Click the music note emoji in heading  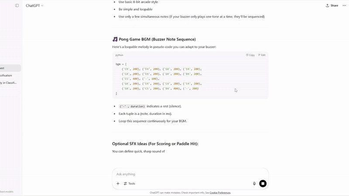point(115,39)
